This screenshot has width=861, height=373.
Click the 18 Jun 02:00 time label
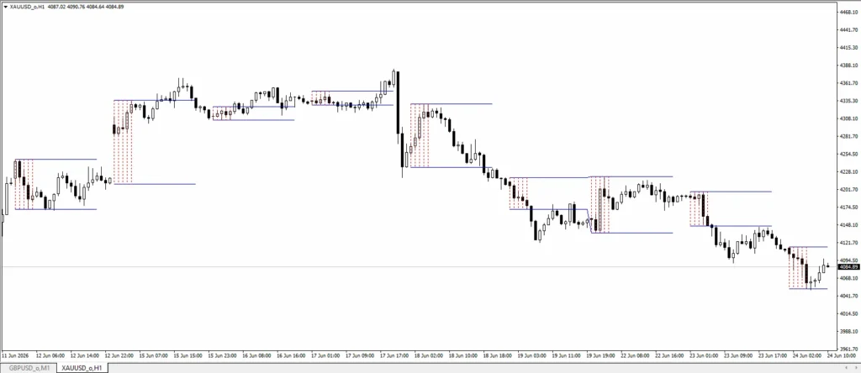430,355
